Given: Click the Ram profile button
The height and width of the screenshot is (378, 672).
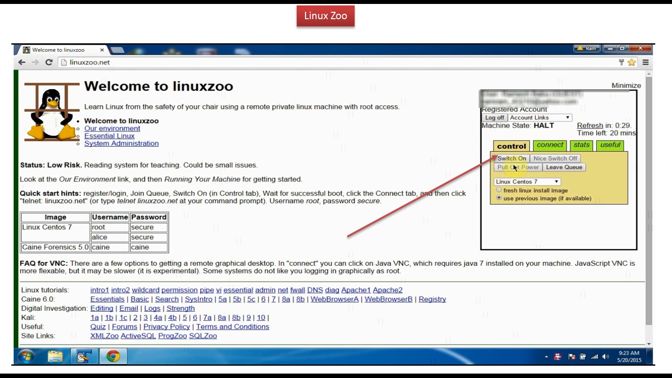Looking at the screenshot, I should coord(587,49).
